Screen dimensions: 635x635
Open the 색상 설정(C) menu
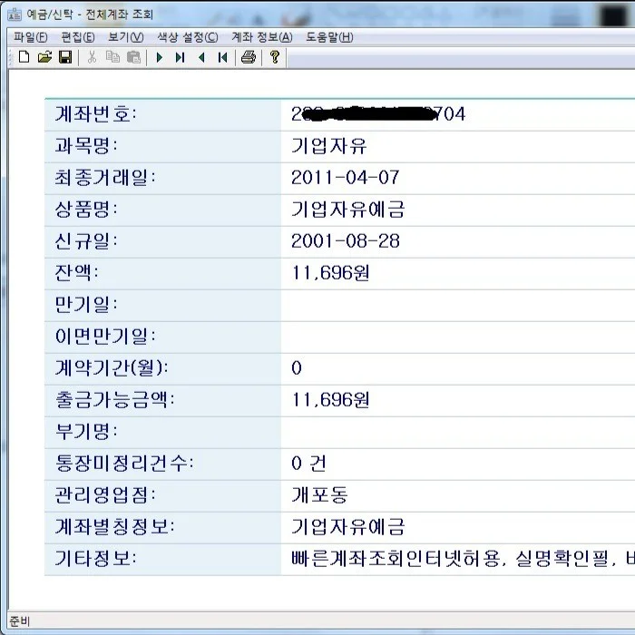188,37
